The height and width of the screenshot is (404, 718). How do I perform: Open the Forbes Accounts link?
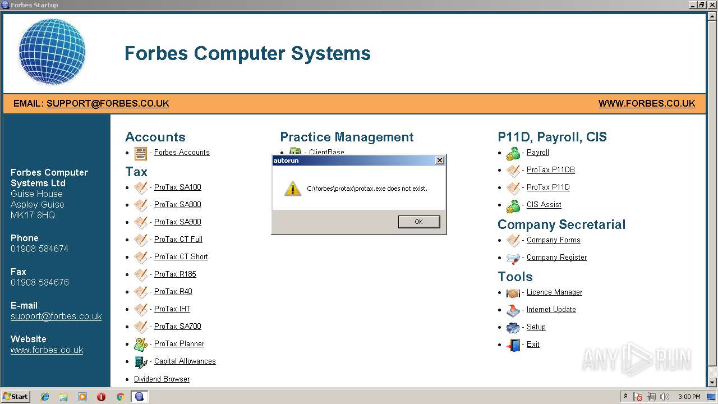click(182, 153)
